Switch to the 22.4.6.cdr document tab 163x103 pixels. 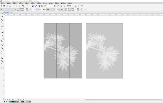7,13
